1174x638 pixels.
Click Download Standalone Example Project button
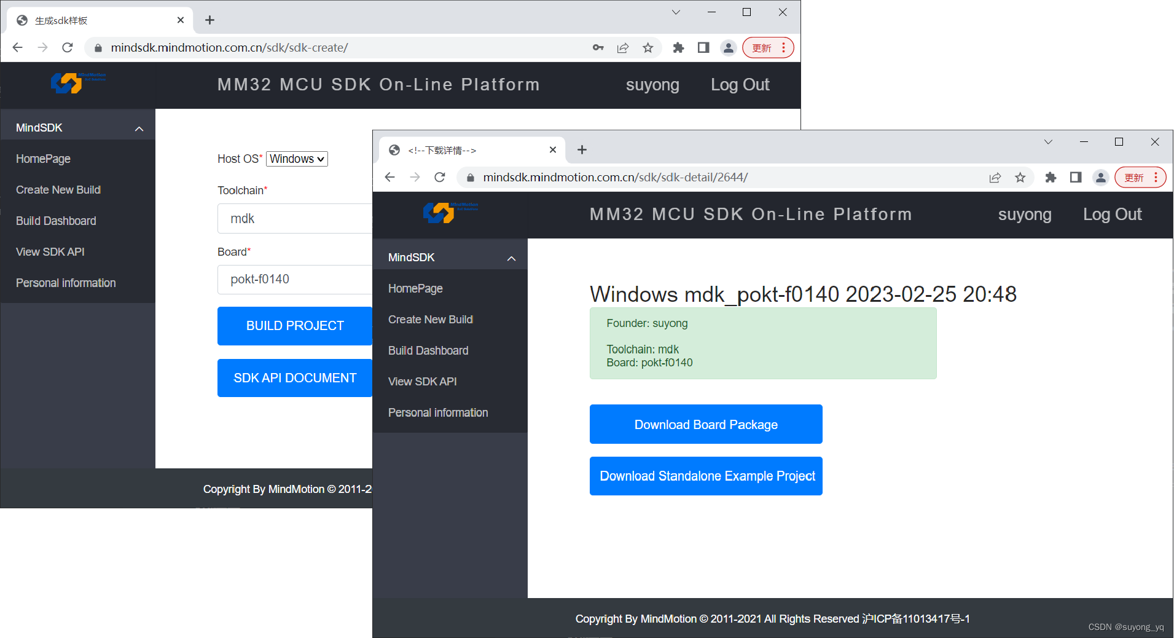[706, 476]
